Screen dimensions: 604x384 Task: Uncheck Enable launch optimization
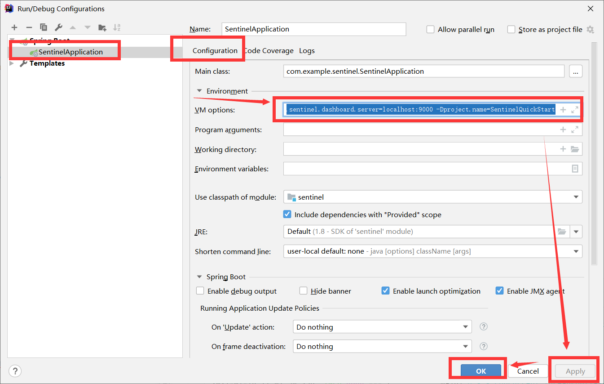pos(385,291)
